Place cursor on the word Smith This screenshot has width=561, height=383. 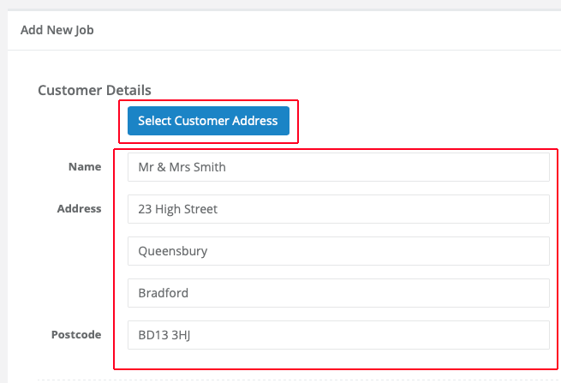(210, 167)
